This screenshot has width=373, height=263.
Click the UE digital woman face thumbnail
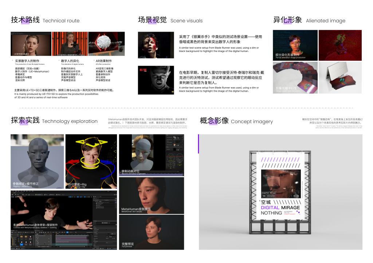pyautogui.click(x=31, y=44)
